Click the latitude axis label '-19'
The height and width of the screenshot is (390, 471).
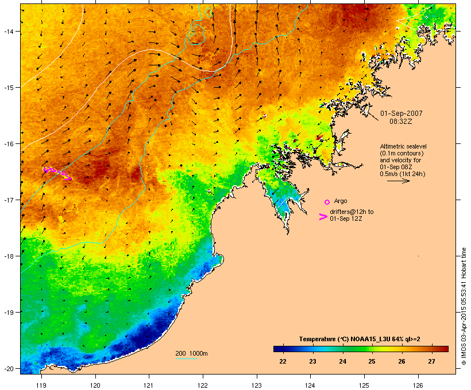8,313
